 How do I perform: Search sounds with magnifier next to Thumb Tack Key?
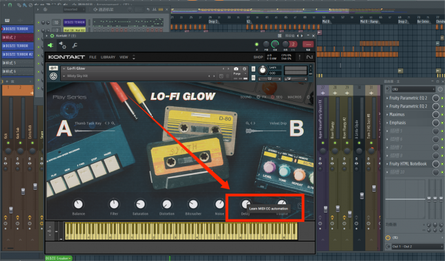pos(113,123)
